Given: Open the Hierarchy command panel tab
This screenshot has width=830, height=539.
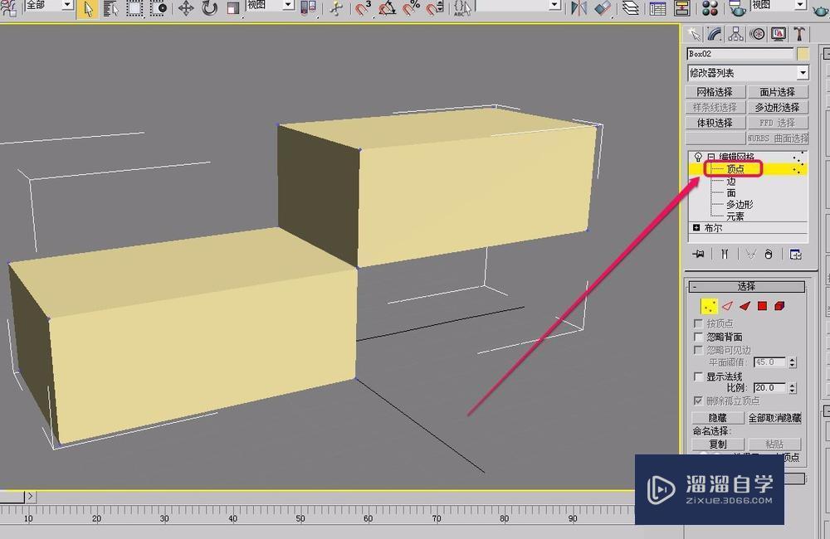Looking at the screenshot, I should pyautogui.click(x=735, y=34).
